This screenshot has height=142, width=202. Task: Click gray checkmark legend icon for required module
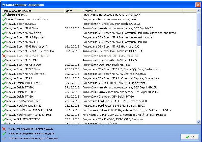pyautogui.click(x=4, y=138)
